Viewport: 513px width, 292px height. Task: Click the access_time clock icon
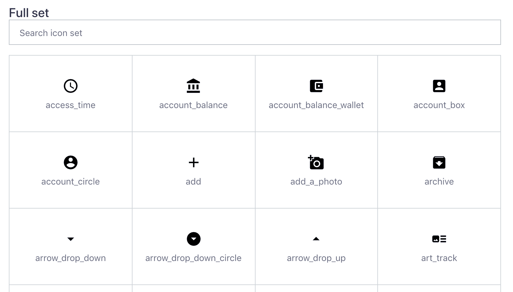coord(70,86)
